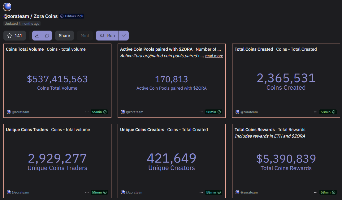Click the $537,415,563 volume value
This screenshot has width=342, height=200.
[x=57, y=79]
